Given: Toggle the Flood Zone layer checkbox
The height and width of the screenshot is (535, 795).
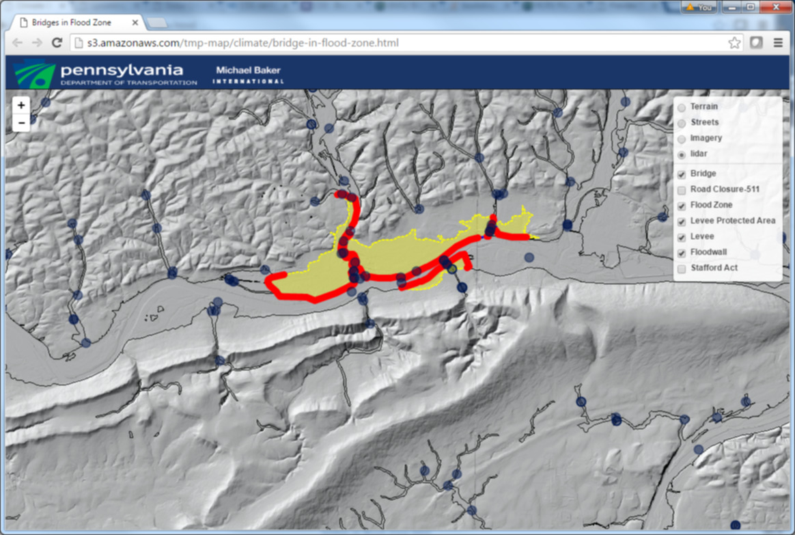Looking at the screenshot, I should 682,206.
